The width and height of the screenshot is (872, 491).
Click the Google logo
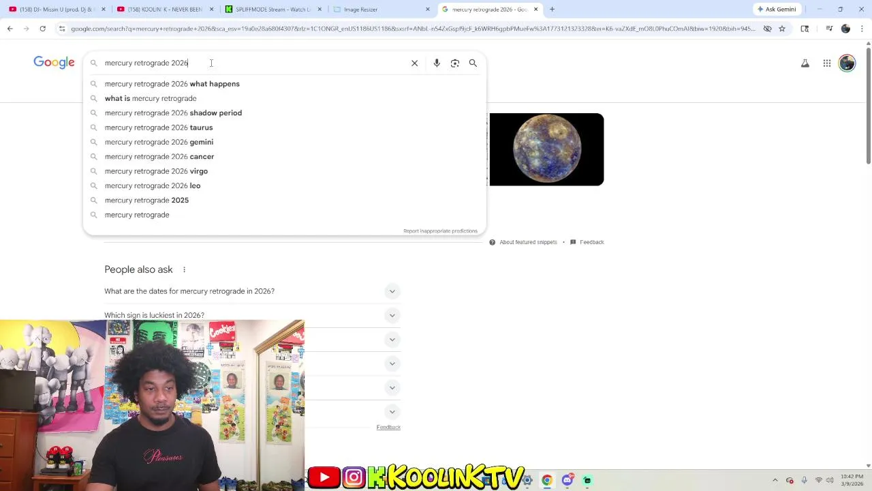pyautogui.click(x=54, y=63)
